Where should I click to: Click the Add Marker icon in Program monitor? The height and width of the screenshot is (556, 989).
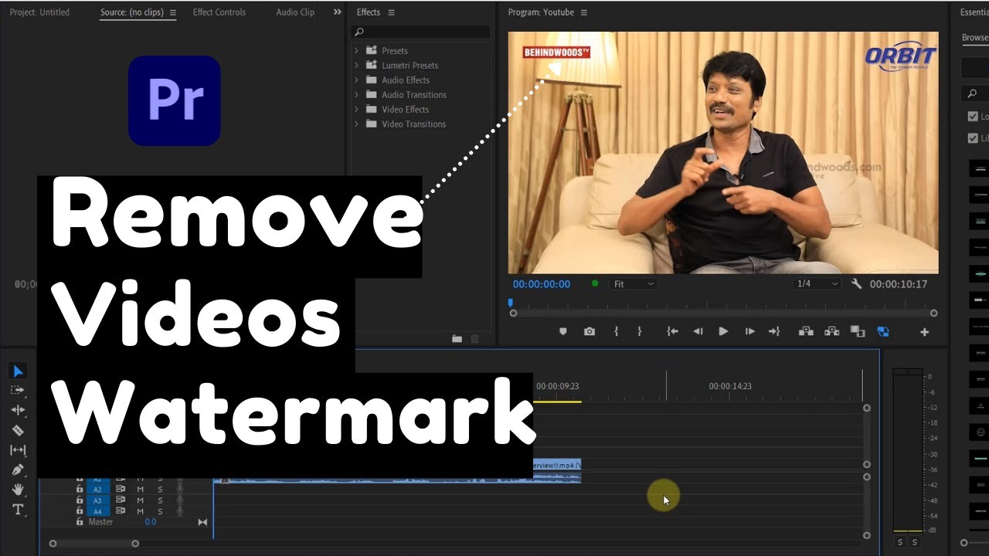click(x=562, y=331)
